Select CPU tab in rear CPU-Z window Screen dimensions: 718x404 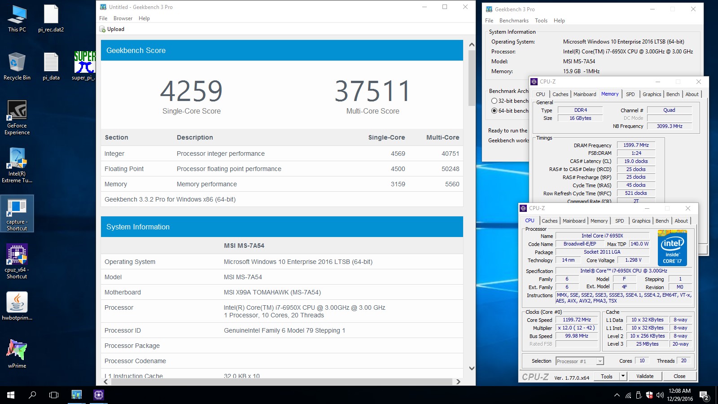(540, 94)
